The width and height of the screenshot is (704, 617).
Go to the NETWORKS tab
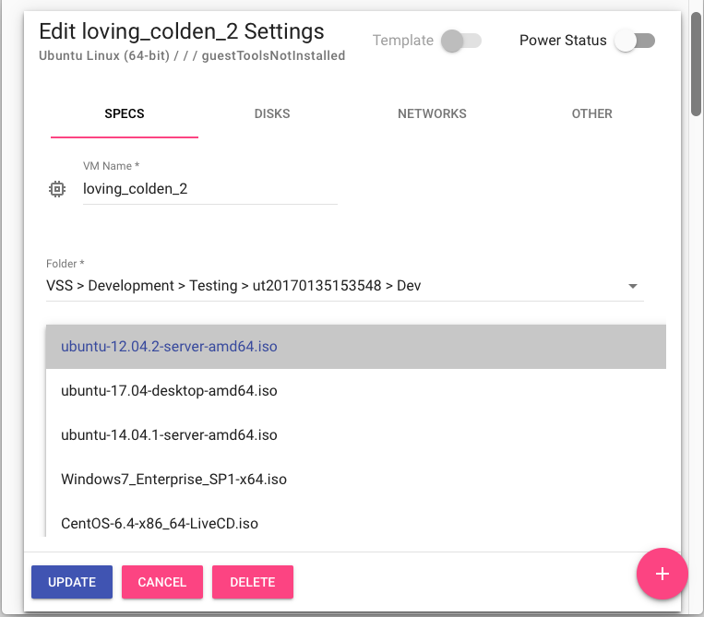432,114
